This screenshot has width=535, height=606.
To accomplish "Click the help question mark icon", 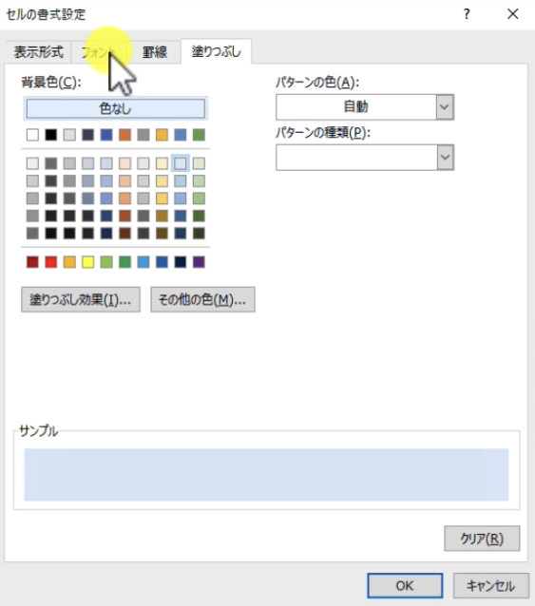I will click(467, 14).
